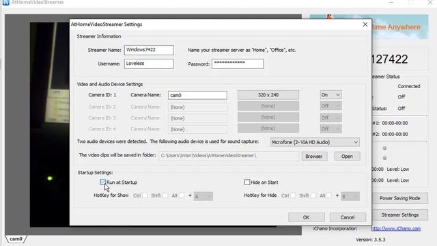Open the Camera ID 1 On dropdown
This screenshot has height=246, width=437.
330,95
